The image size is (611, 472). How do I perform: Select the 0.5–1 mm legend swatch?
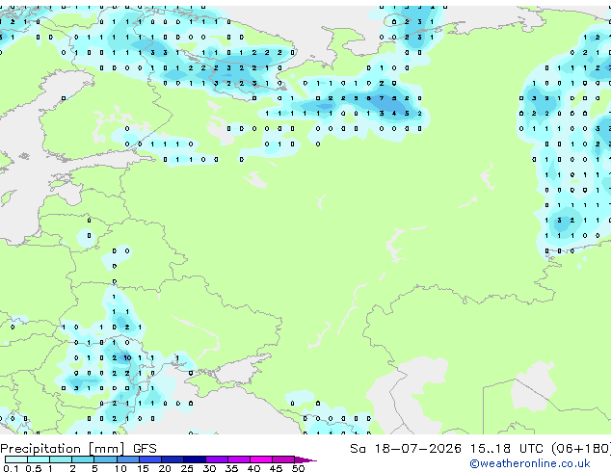click(39, 459)
